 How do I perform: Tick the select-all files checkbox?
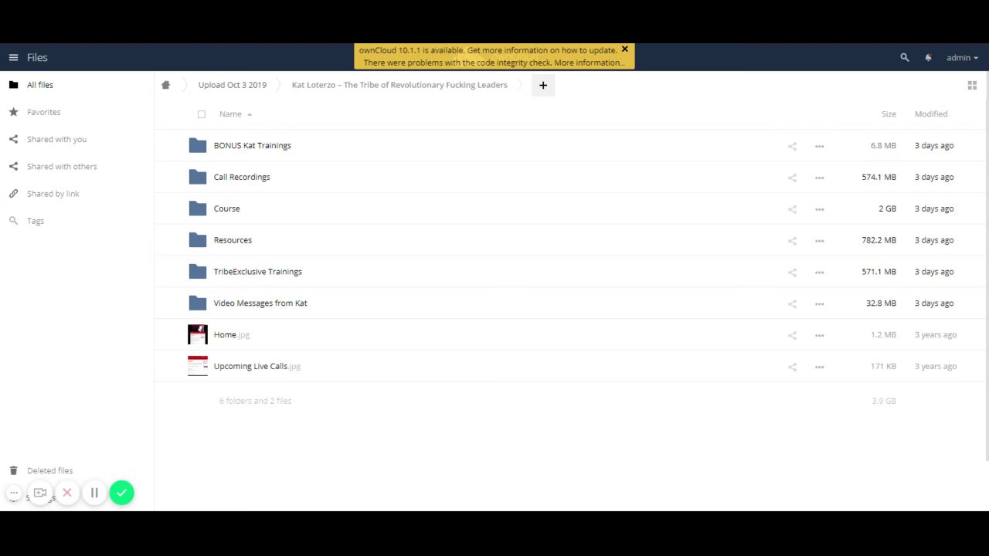coord(202,114)
